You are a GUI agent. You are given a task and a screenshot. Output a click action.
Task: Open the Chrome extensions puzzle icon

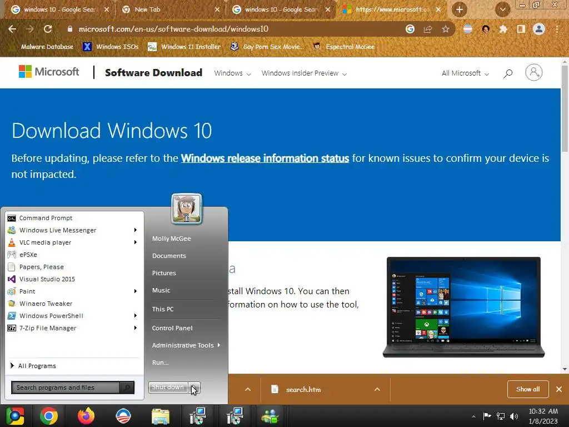coord(503,29)
